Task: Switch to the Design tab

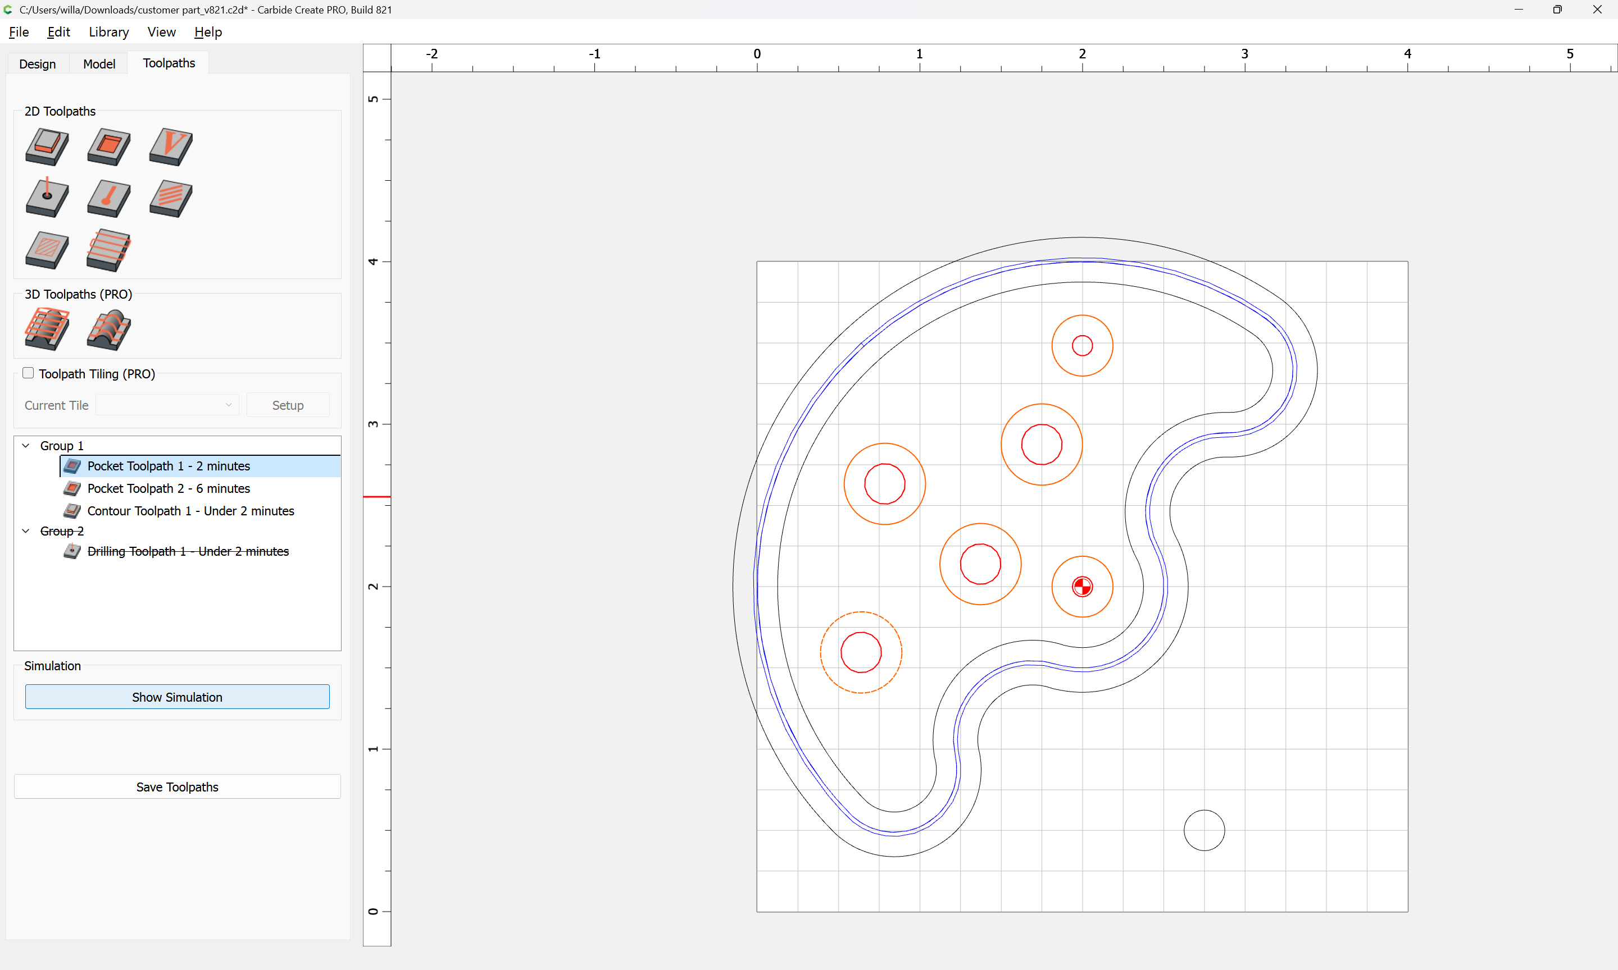Action: pos(37,63)
